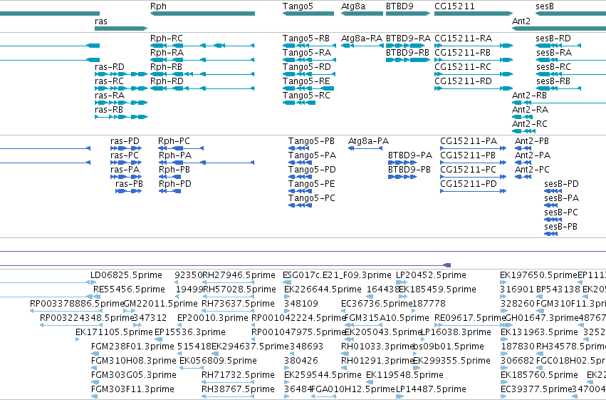Click protein BTBD9-PB

click(402, 177)
